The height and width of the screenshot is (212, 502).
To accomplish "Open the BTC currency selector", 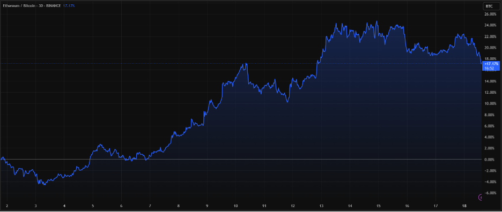I will click(491, 6).
